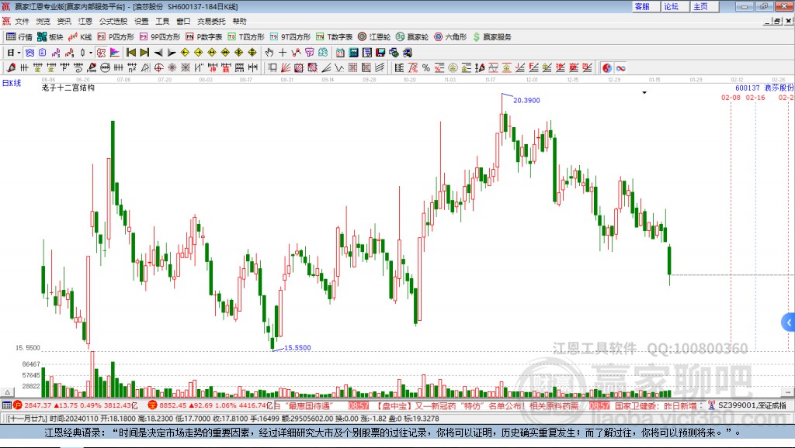Select the percent % line tool
The height and width of the screenshot is (448, 795).
pos(426,68)
